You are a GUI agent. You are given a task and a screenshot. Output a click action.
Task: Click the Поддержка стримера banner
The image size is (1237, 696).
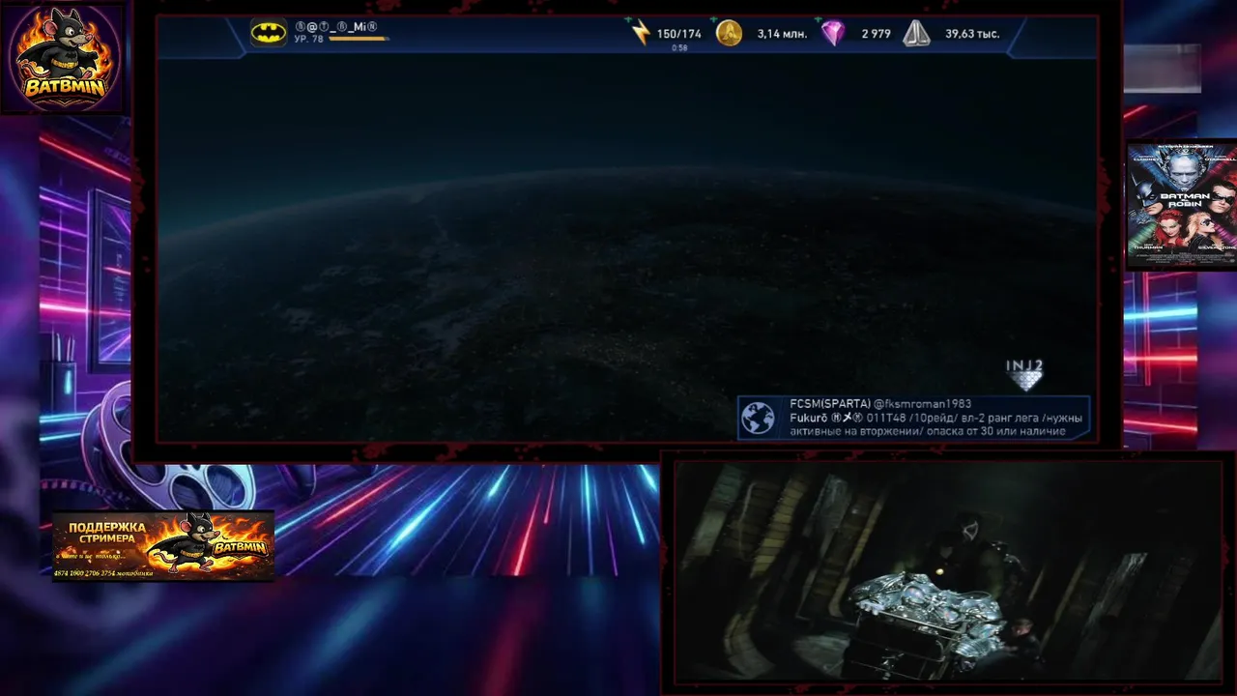[163, 546]
